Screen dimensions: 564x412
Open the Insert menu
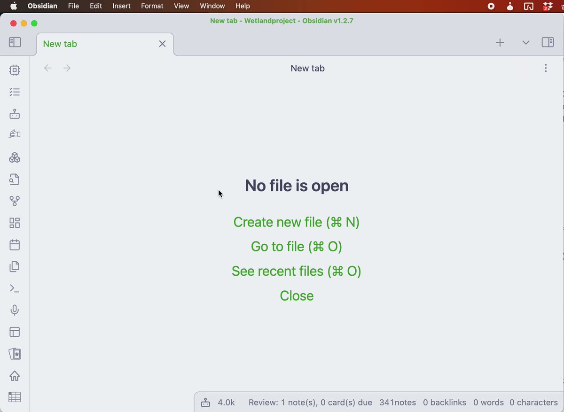(x=121, y=6)
